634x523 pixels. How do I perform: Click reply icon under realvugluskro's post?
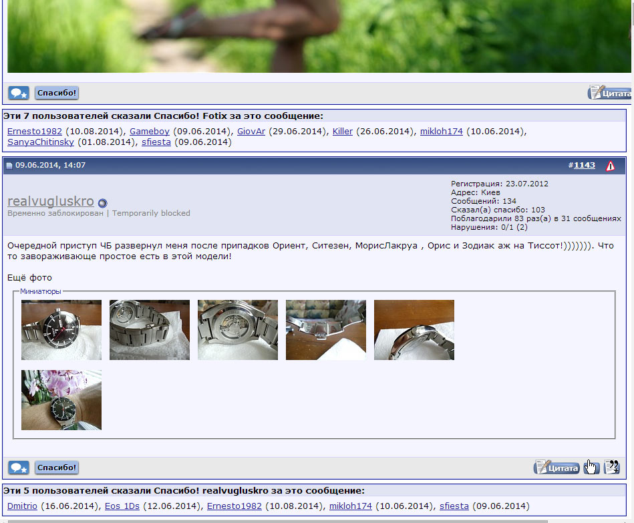coord(19,468)
